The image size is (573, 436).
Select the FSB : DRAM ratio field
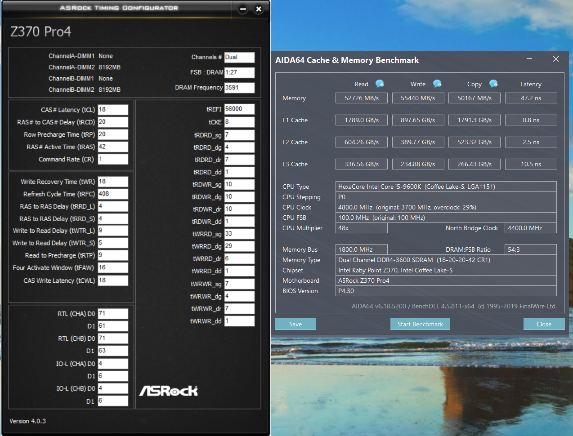239,72
